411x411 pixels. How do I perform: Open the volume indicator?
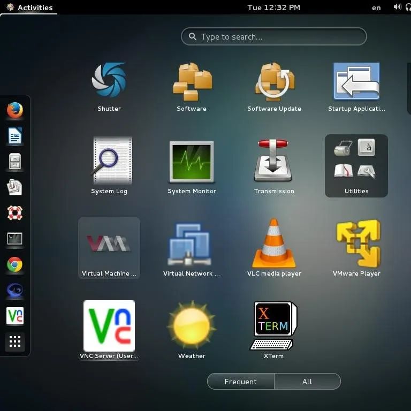coord(397,7)
